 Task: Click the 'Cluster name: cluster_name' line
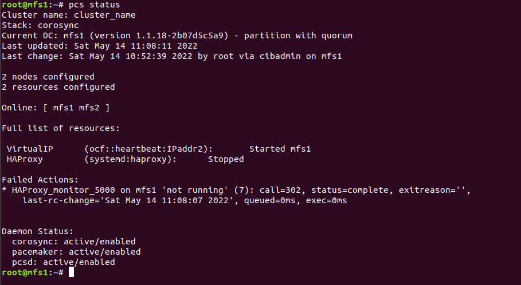point(69,15)
